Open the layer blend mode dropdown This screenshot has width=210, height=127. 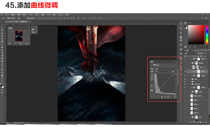(x=190, y=53)
